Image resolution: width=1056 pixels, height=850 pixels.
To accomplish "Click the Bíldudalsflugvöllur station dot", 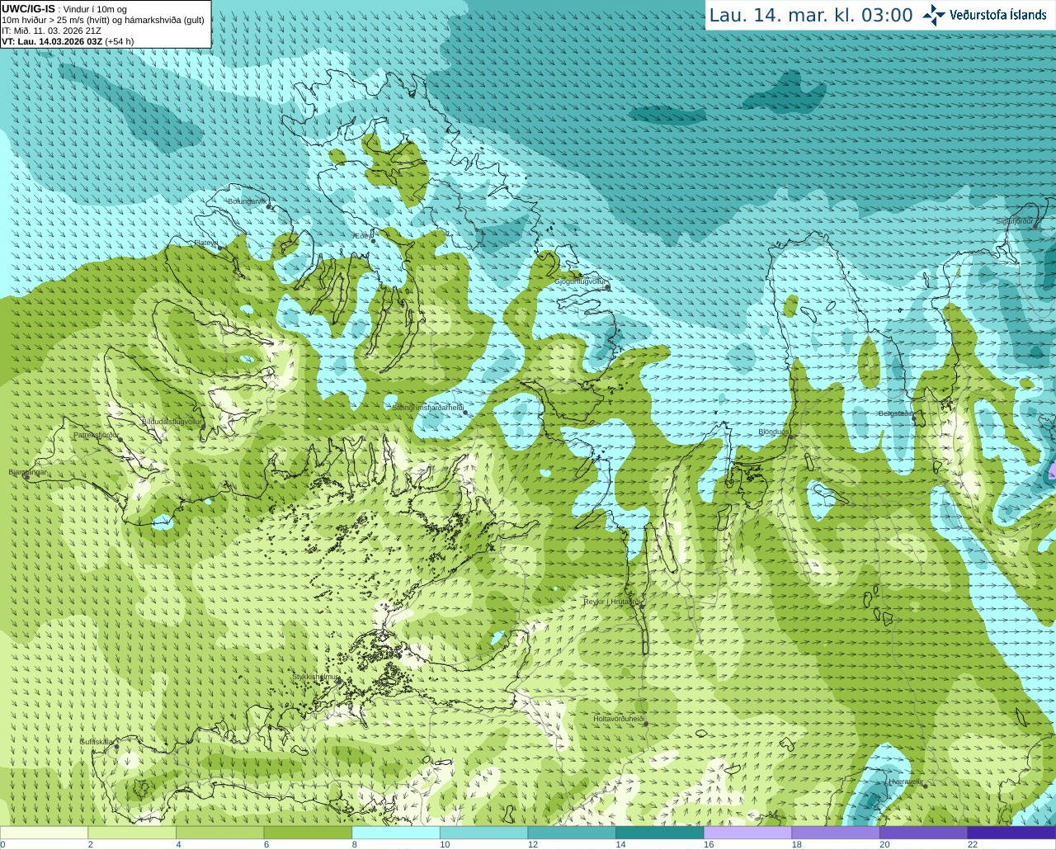I will 204,426.
